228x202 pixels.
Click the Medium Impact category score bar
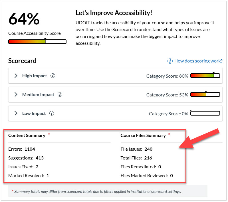pos(205,95)
